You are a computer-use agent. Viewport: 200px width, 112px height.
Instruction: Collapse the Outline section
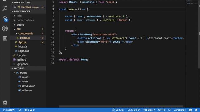point(28,68)
